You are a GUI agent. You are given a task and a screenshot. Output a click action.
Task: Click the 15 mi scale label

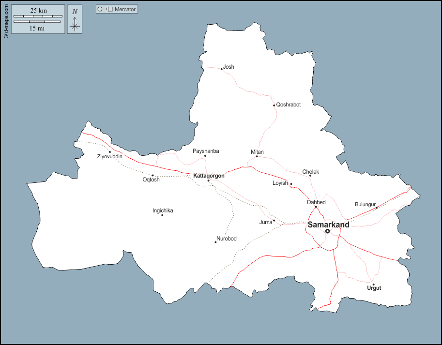pyautogui.click(x=37, y=28)
